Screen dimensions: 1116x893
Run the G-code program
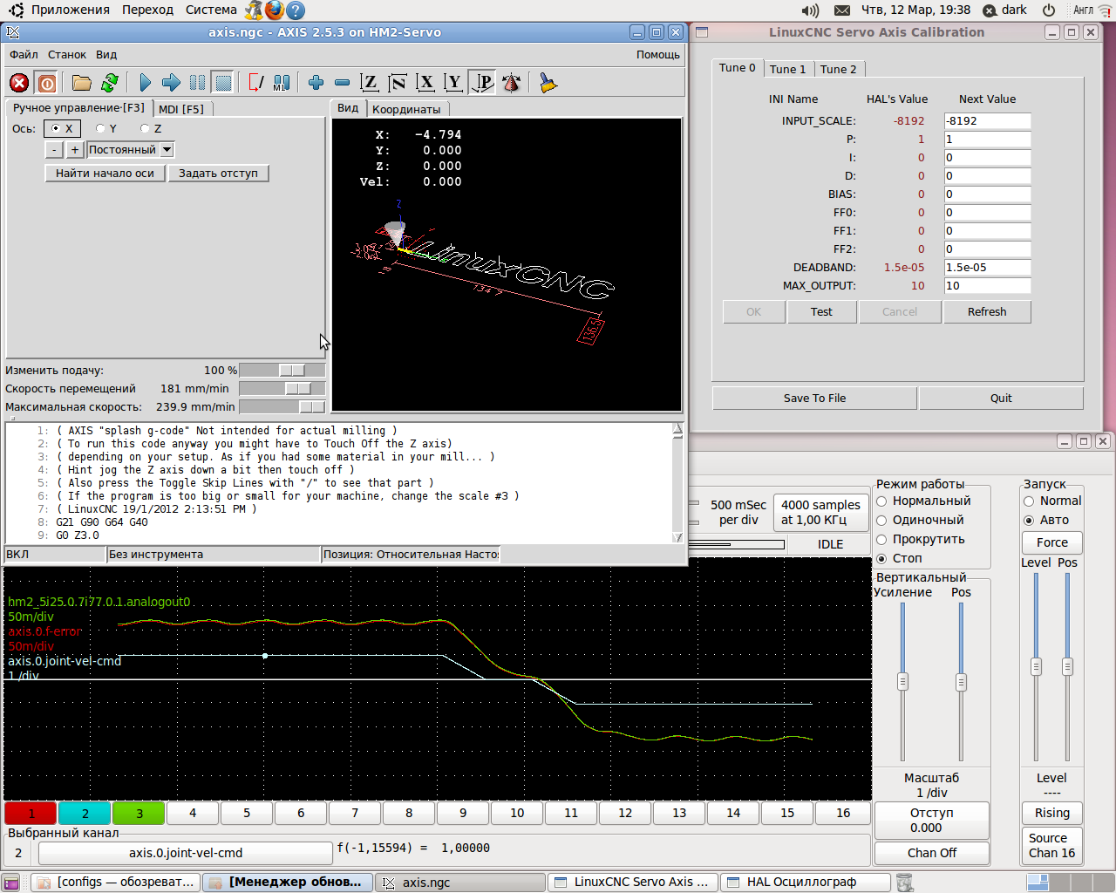click(145, 83)
